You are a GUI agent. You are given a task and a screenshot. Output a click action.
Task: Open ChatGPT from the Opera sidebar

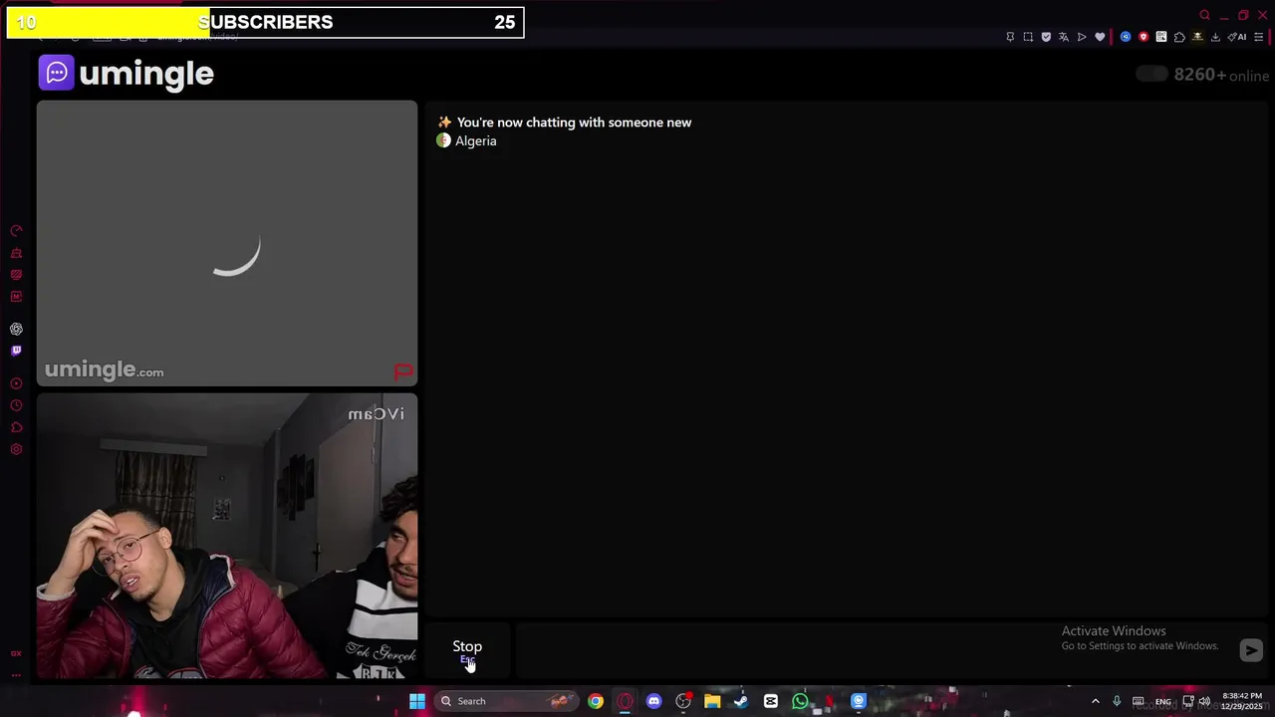[16, 329]
